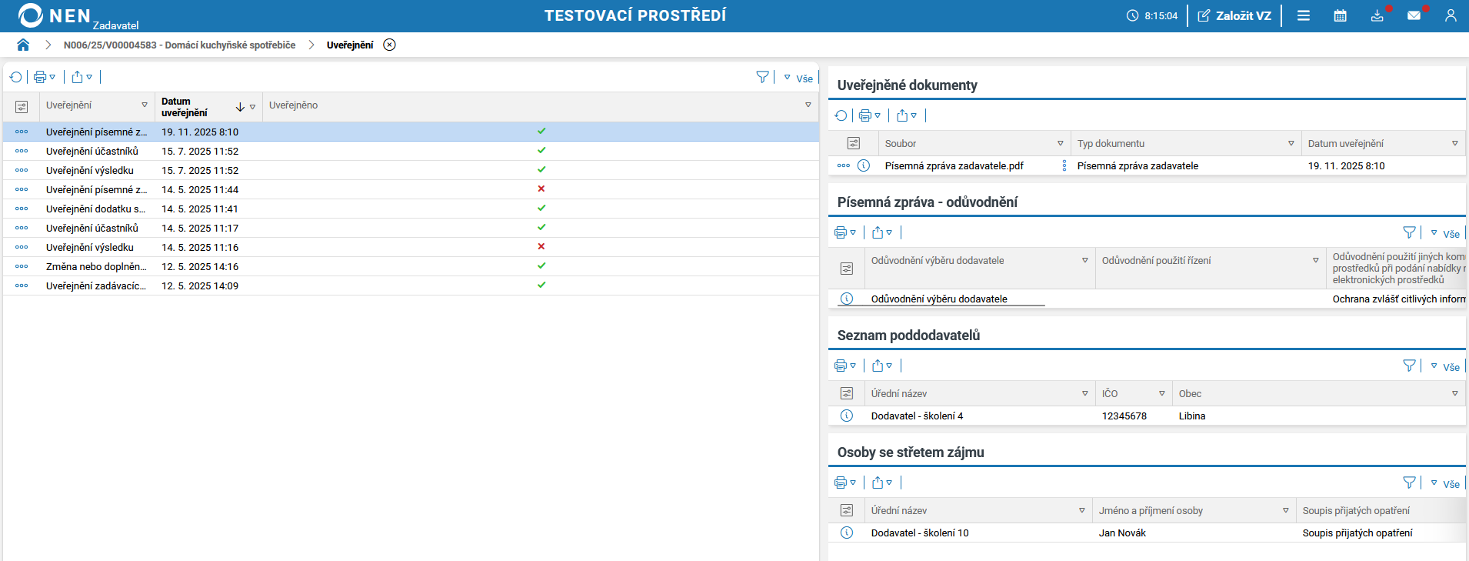Open Písemná zpráva zadavatele.pdf file
The width and height of the screenshot is (1469, 561).
click(954, 165)
